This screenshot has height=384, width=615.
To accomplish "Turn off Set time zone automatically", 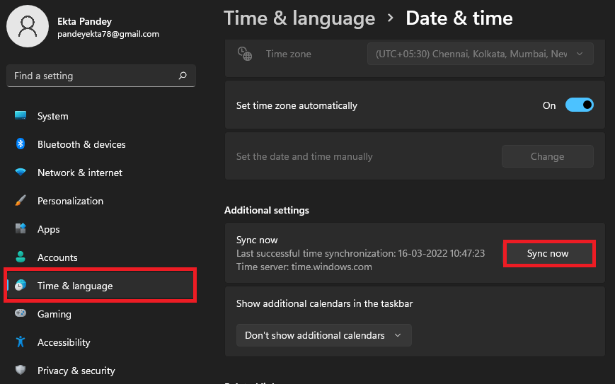I will click(x=579, y=105).
